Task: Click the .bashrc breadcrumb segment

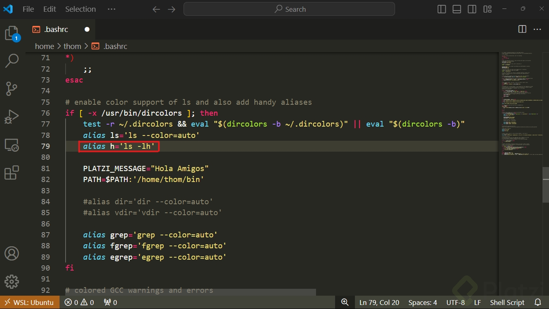Action: pyautogui.click(x=110, y=46)
